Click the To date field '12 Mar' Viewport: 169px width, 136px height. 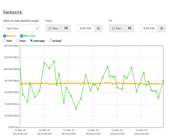coord(117,28)
